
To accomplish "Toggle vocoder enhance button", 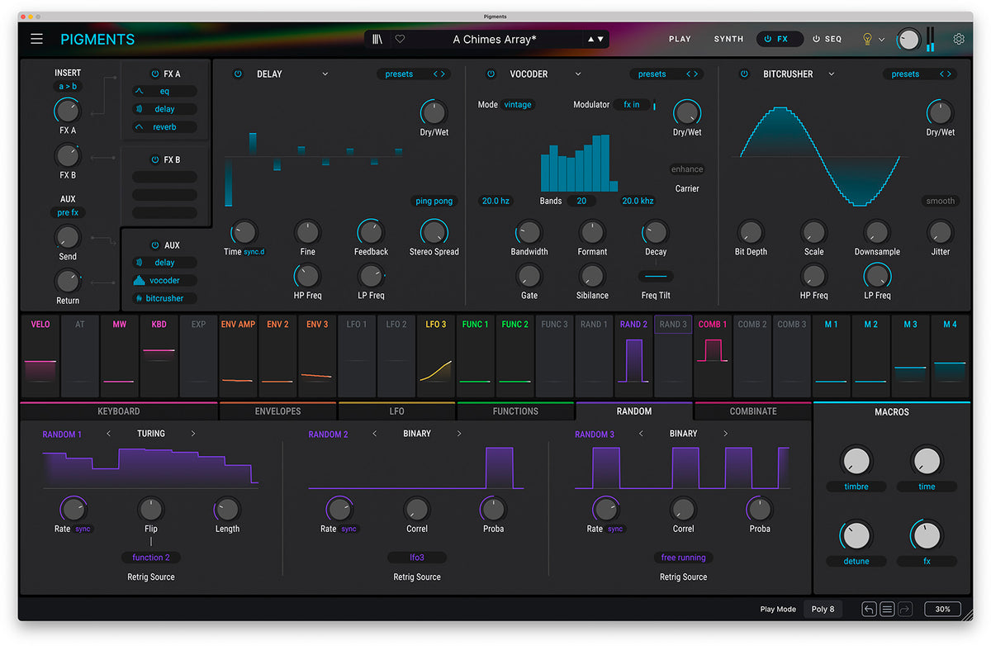I will [687, 169].
